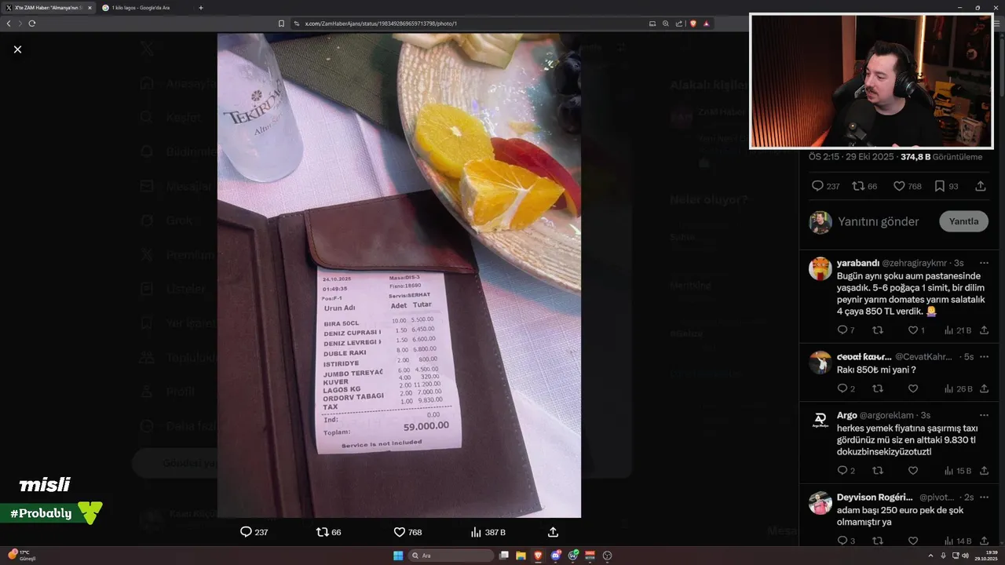Click the x.com address bar URL

point(381,24)
